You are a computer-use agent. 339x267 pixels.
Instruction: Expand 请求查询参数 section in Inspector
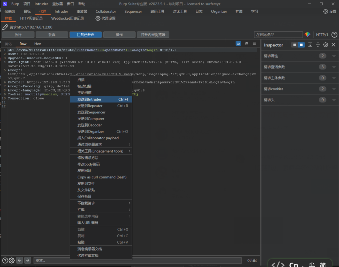(x=334, y=67)
